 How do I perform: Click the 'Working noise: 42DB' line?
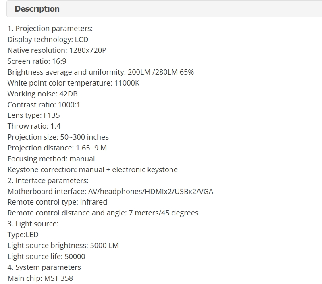pyautogui.click(x=42, y=94)
